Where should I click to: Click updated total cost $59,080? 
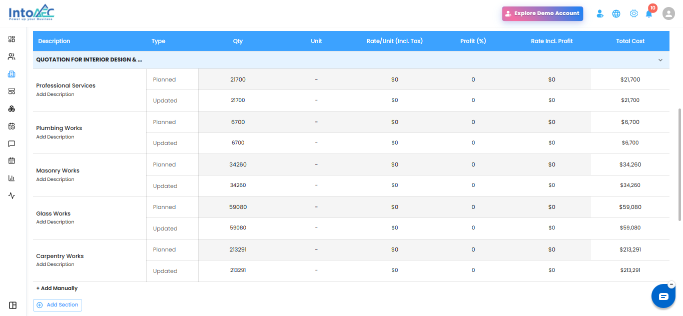coord(630,228)
